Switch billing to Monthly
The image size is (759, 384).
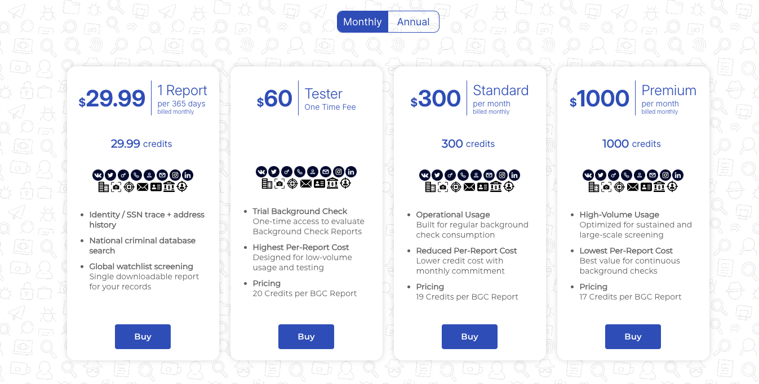click(x=362, y=22)
